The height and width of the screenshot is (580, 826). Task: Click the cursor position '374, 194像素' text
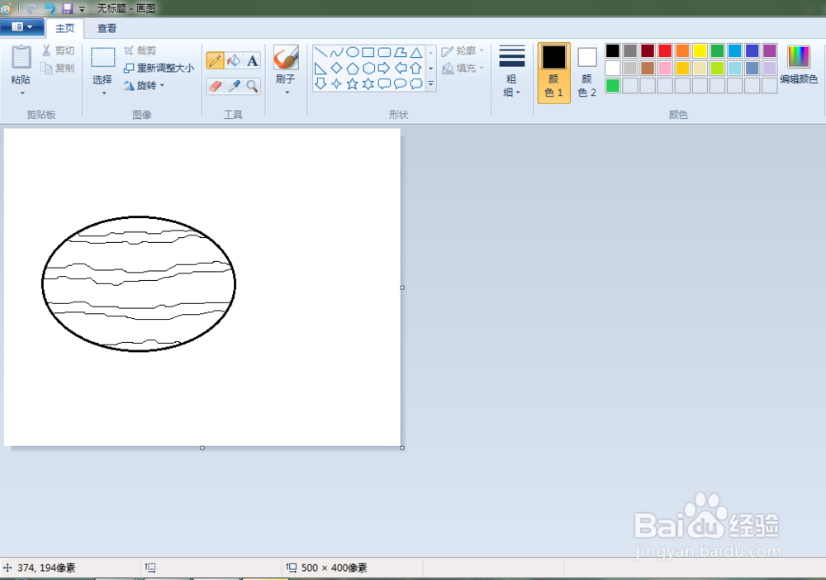[x=46, y=568]
